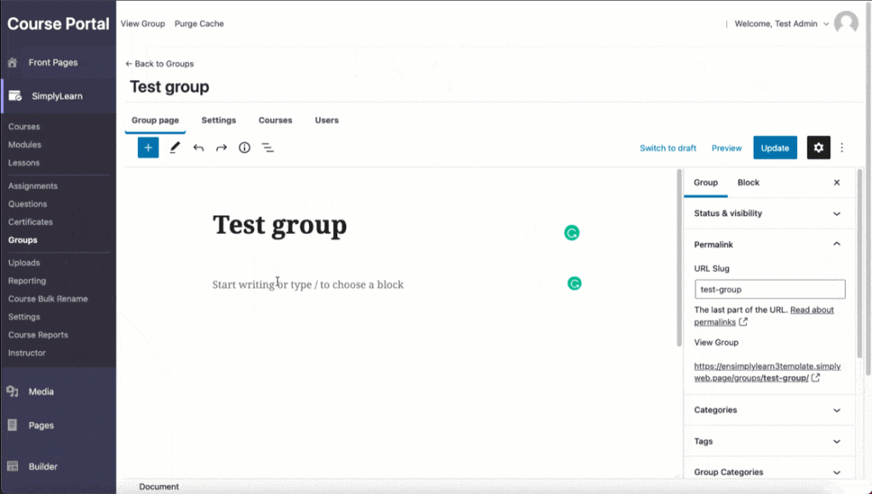This screenshot has width=872, height=494.
Task: Click the URL Slug input field
Action: click(x=770, y=290)
